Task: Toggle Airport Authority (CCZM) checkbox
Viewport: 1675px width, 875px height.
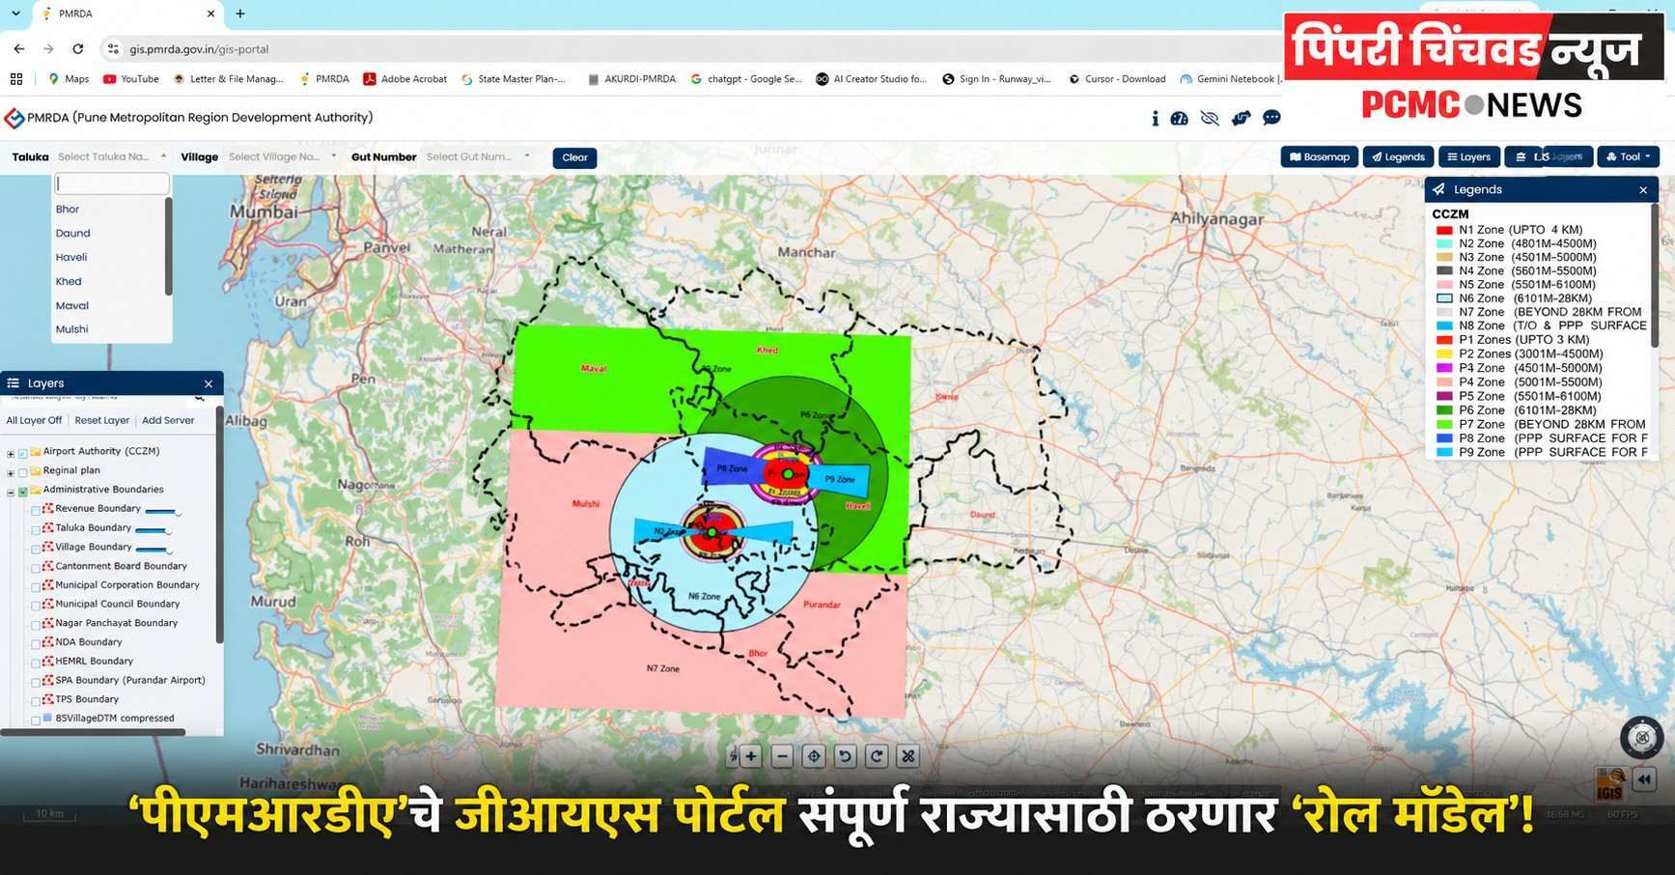Action: pyautogui.click(x=23, y=452)
